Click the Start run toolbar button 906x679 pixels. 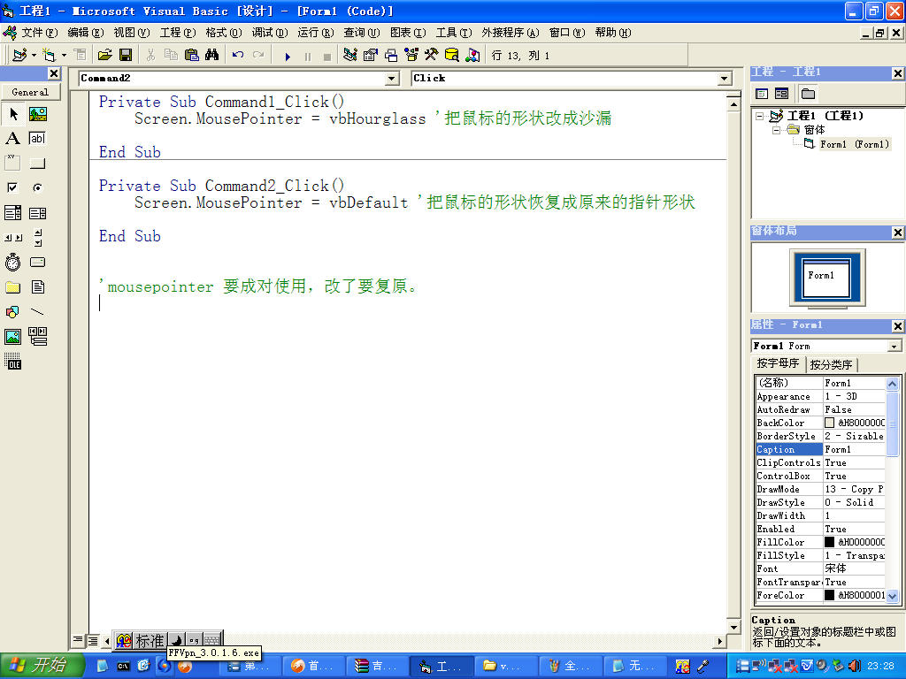tap(288, 56)
